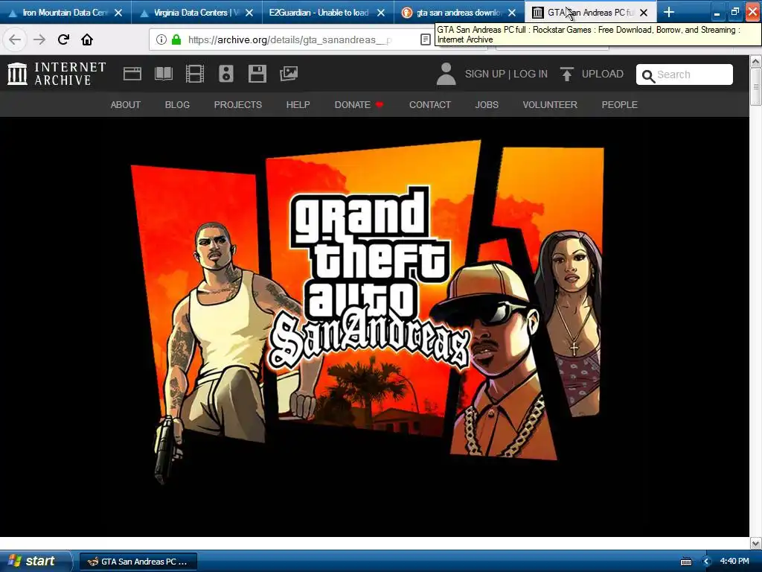Click the Internet Archive logo
Screen dimensions: 762x572
click(x=57, y=74)
